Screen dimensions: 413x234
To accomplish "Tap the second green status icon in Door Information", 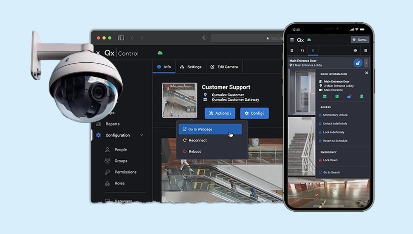I will pyautogui.click(x=337, y=97).
